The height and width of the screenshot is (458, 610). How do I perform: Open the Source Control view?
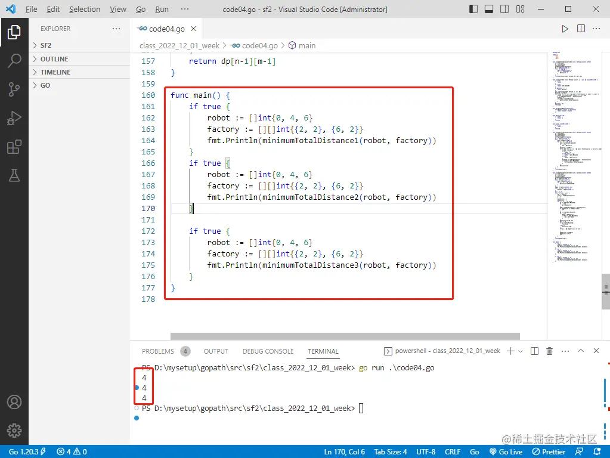(14, 89)
